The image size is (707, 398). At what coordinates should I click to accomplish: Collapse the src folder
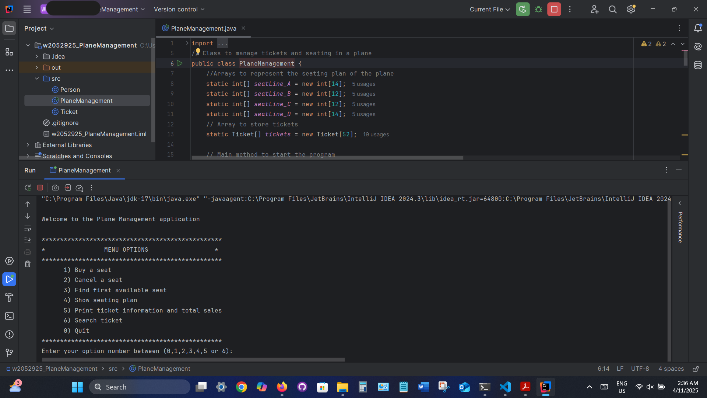point(37,78)
